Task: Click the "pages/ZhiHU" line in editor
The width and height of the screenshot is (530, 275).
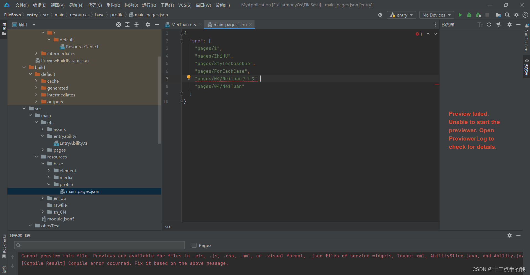Action: (x=214, y=56)
